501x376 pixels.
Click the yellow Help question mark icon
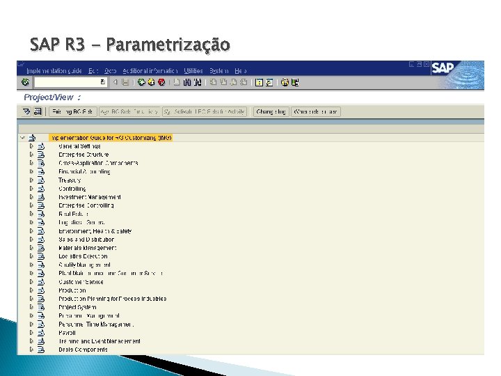click(285, 82)
